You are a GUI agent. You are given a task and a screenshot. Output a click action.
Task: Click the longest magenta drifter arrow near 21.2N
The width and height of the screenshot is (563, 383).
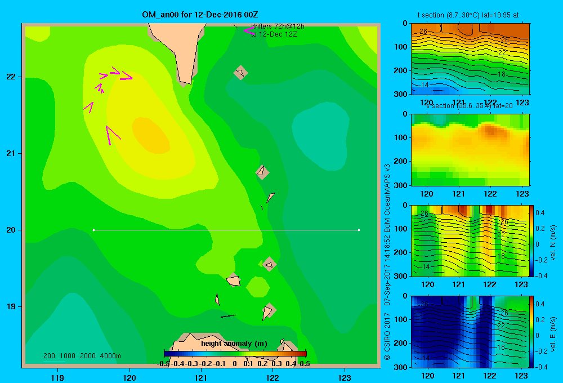pyautogui.click(x=113, y=135)
